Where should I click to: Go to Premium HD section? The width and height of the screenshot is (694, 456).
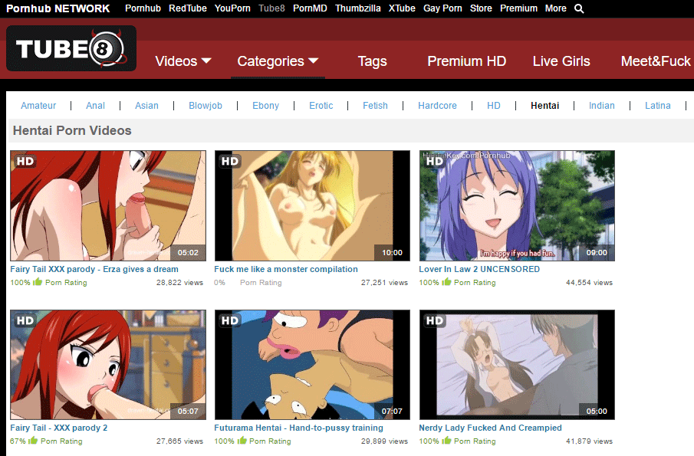tap(466, 61)
